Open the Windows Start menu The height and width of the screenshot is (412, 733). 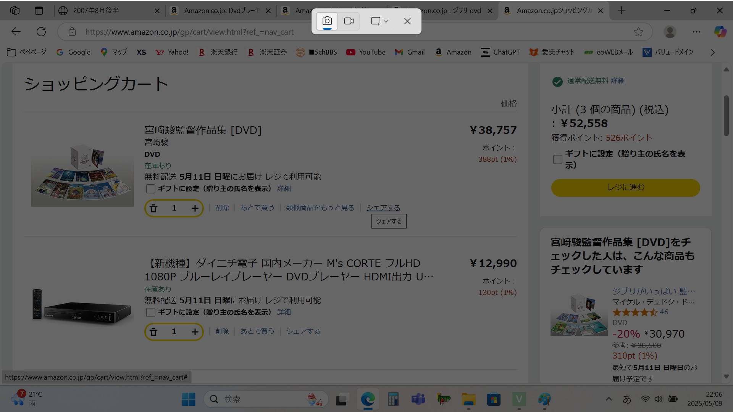pos(189,399)
